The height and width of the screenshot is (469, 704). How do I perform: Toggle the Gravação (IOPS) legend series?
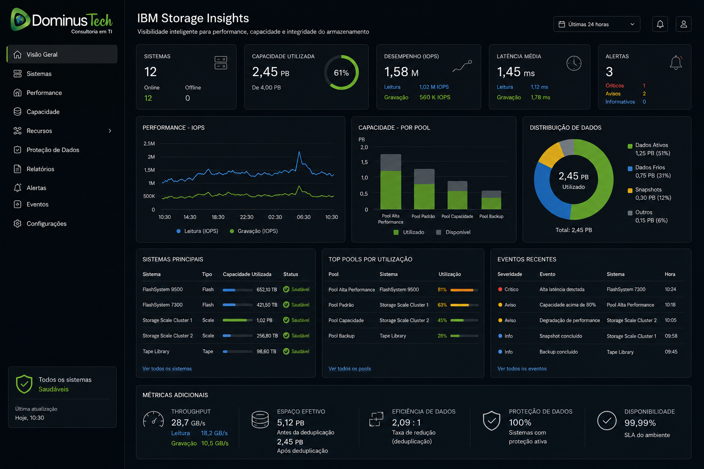253,231
